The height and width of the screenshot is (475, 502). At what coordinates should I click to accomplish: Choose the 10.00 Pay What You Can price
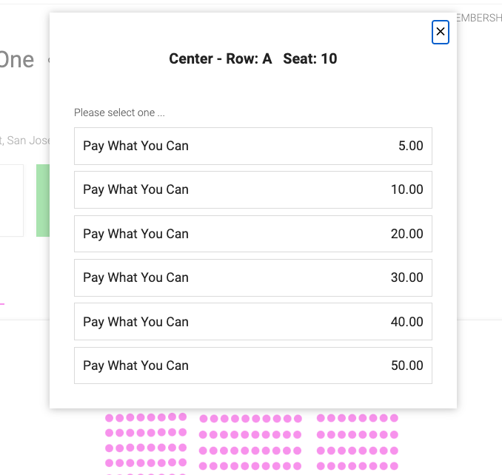tap(253, 189)
